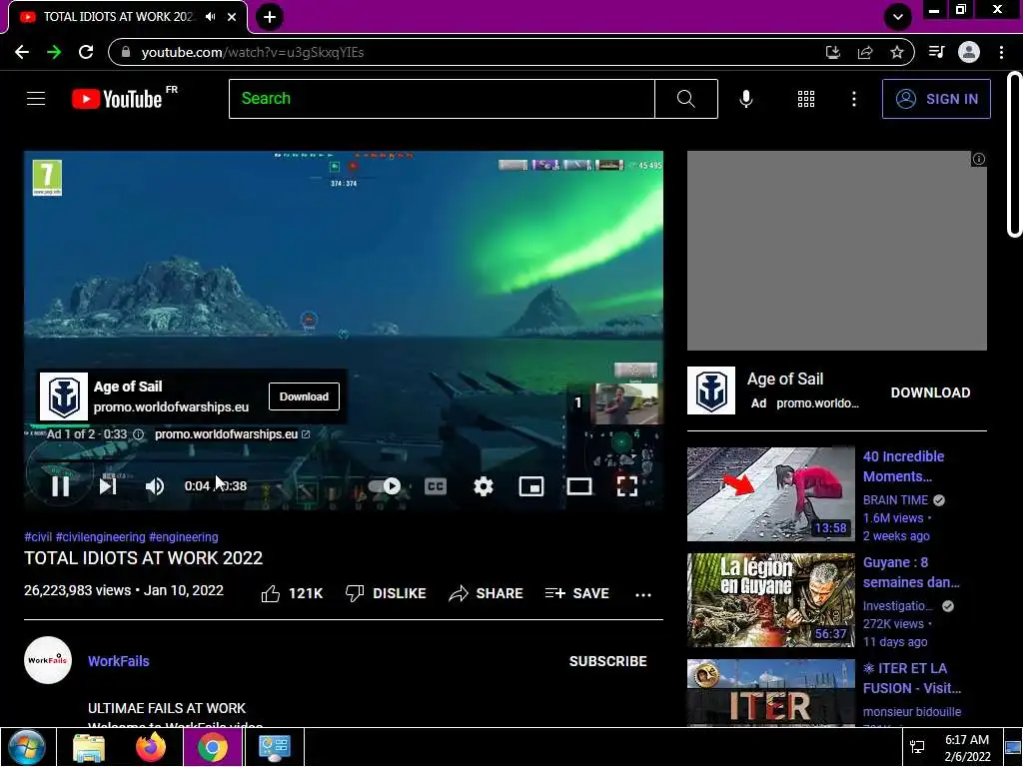Screen dimensions: 1023x767
Task: Open Age of Sail in-player ad logo
Action: coord(64,396)
